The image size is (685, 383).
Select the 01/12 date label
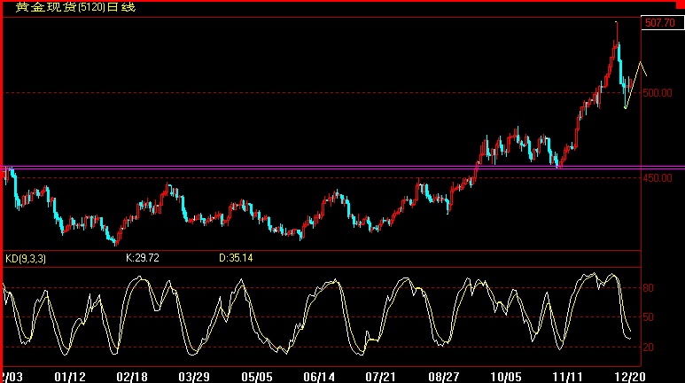70,377
